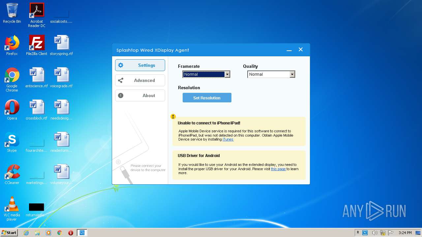Click the taskbar clock showing 3:24 PM
The height and width of the screenshot is (237, 422).
pos(405,233)
